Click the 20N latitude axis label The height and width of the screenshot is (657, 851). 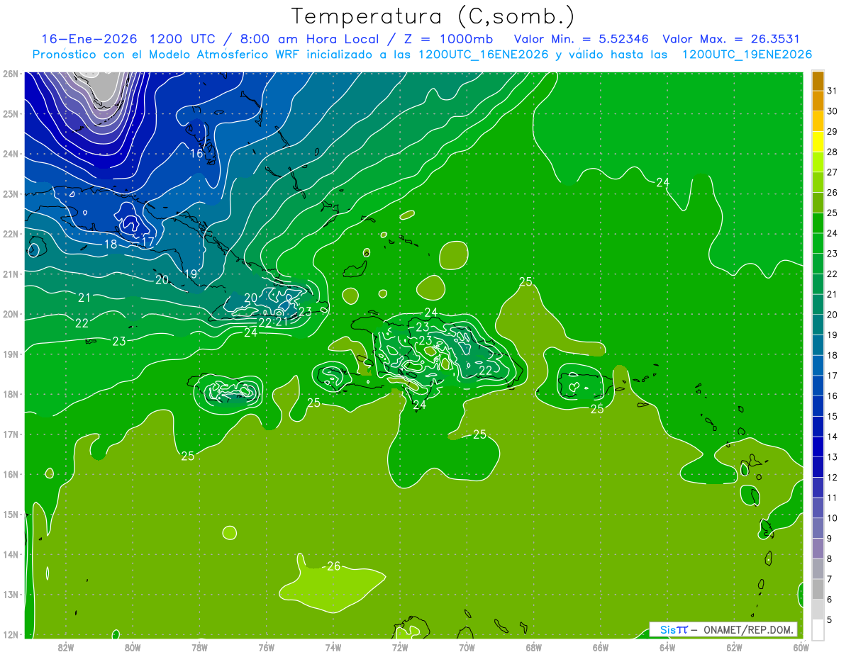click(x=10, y=313)
